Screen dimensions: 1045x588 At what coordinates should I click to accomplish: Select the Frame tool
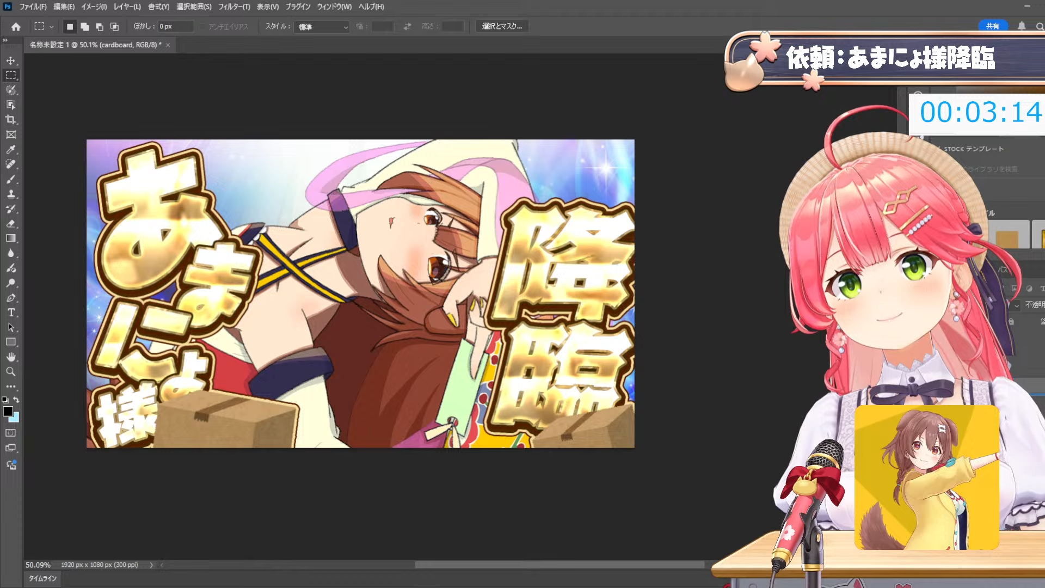coord(11,134)
